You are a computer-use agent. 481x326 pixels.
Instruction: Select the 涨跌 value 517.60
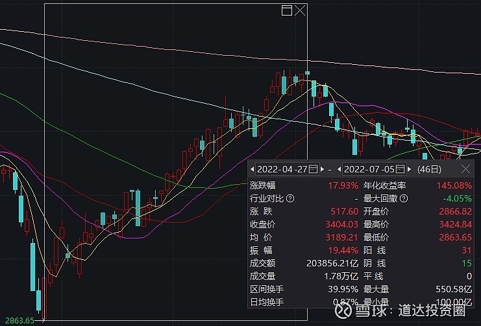tap(344, 211)
